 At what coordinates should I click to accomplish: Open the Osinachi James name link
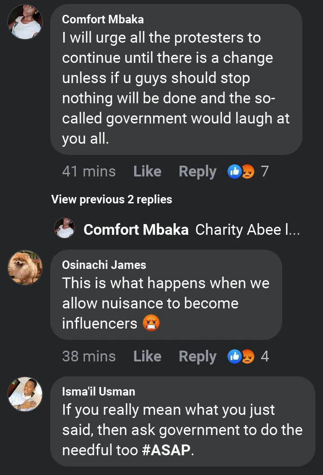coord(104,265)
